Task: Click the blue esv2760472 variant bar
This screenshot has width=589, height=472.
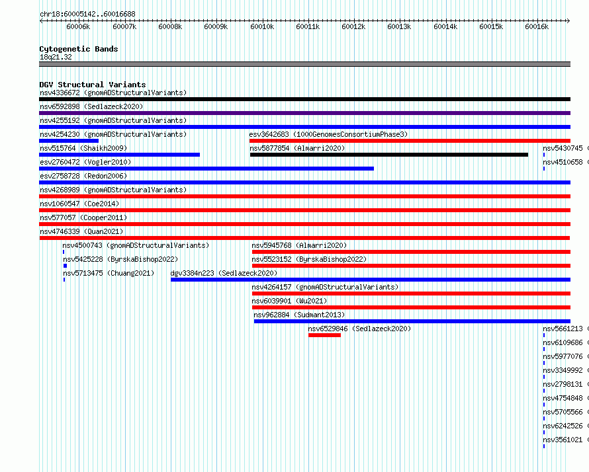Action: [206, 169]
